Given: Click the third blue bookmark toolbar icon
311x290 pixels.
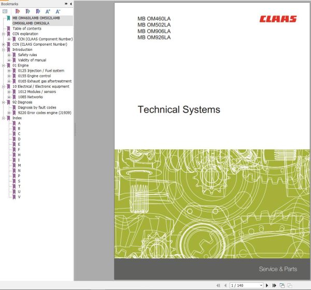Looking at the screenshot, I should 38,11.
